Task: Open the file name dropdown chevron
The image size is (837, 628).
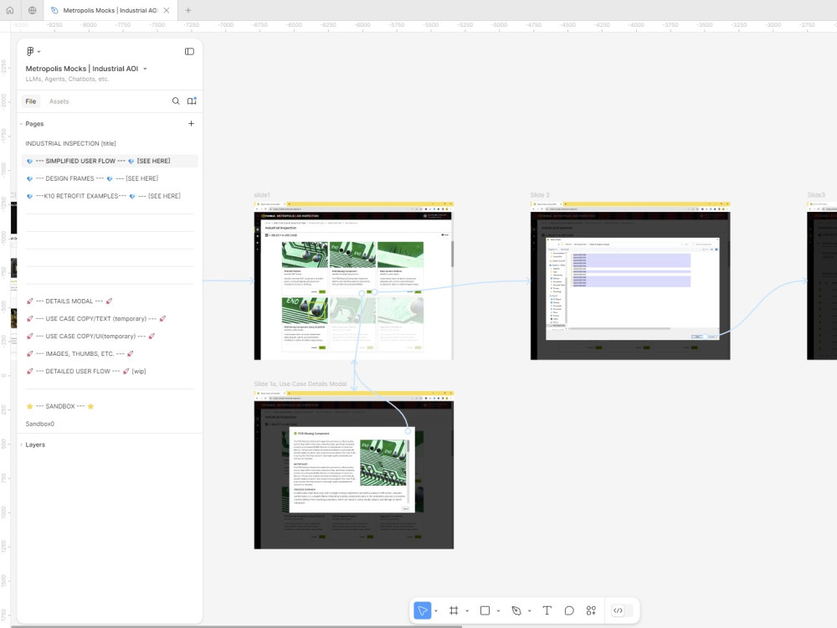Action: click(145, 69)
